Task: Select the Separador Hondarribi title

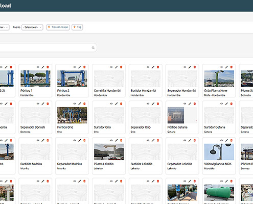Action: click(x=181, y=91)
